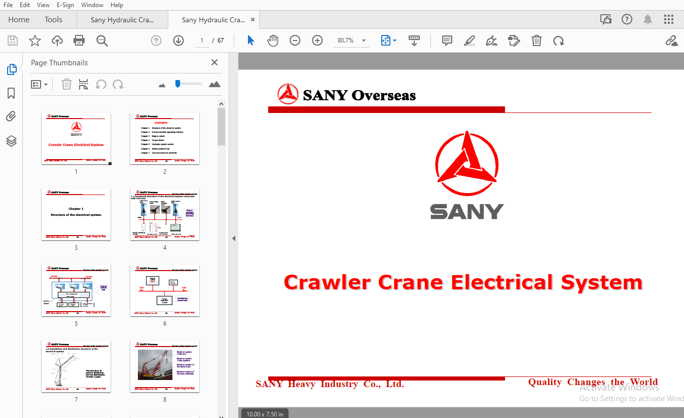Enlarge thumbnail size large mountain icon

click(x=214, y=84)
